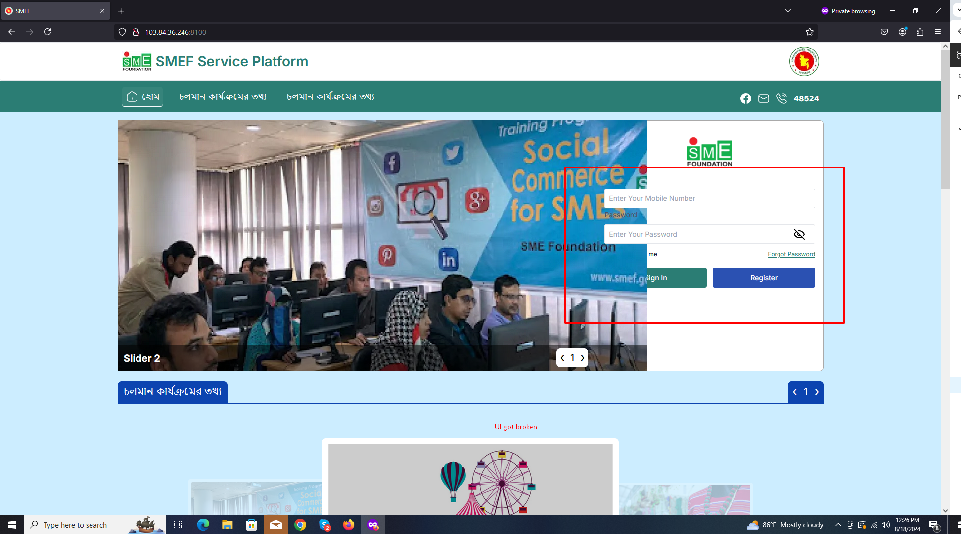This screenshot has height=534, width=961.
Task: Close the SMEF tab
Action: pos(102,11)
